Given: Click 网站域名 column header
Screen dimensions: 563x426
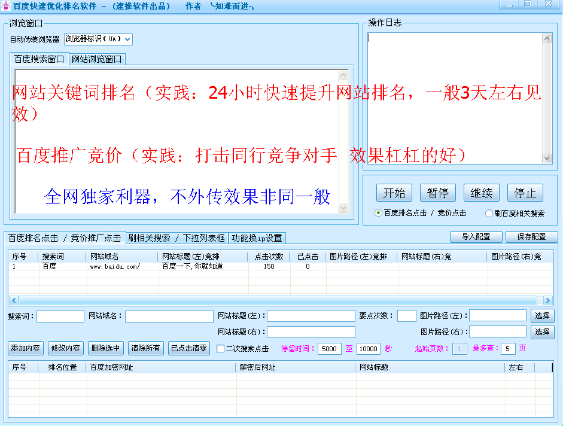Looking at the screenshot, I should [121, 257].
